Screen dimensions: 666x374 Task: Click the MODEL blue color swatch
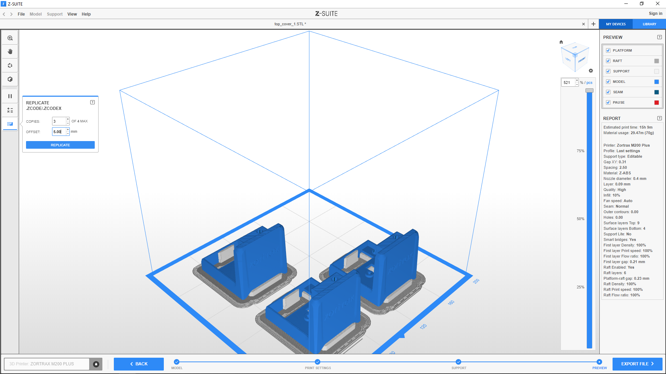[656, 82]
